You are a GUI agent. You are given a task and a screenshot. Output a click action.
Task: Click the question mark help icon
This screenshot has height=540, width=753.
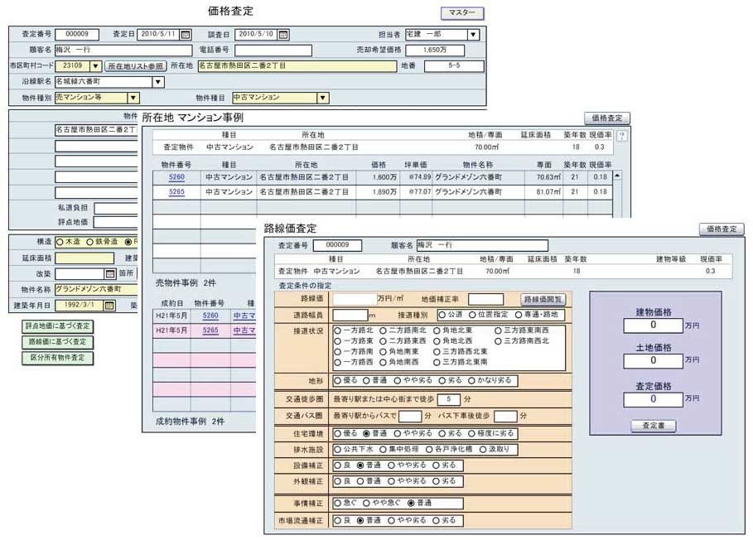(x=622, y=136)
